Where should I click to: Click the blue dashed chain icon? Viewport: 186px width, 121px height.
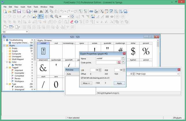[76, 22]
